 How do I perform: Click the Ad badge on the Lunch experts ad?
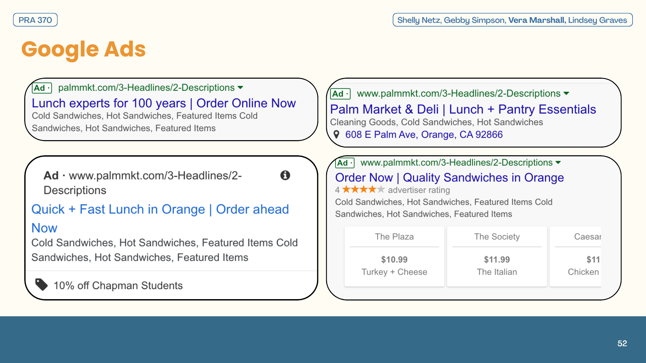[42, 88]
